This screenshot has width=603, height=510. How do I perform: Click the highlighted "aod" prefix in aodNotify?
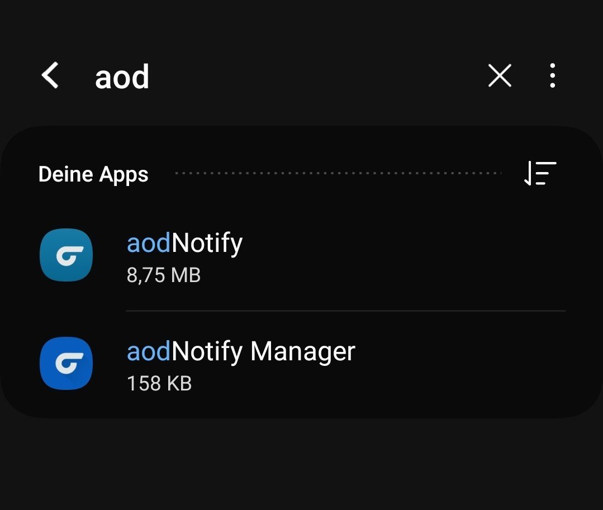(x=149, y=243)
